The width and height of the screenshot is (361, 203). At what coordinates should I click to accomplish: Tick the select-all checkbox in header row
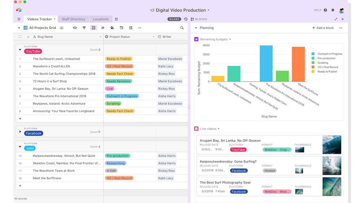click(x=20, y=36)
